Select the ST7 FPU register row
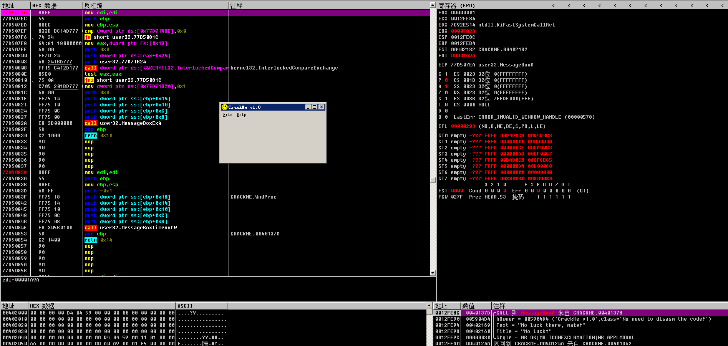 (x=495, y=179)
